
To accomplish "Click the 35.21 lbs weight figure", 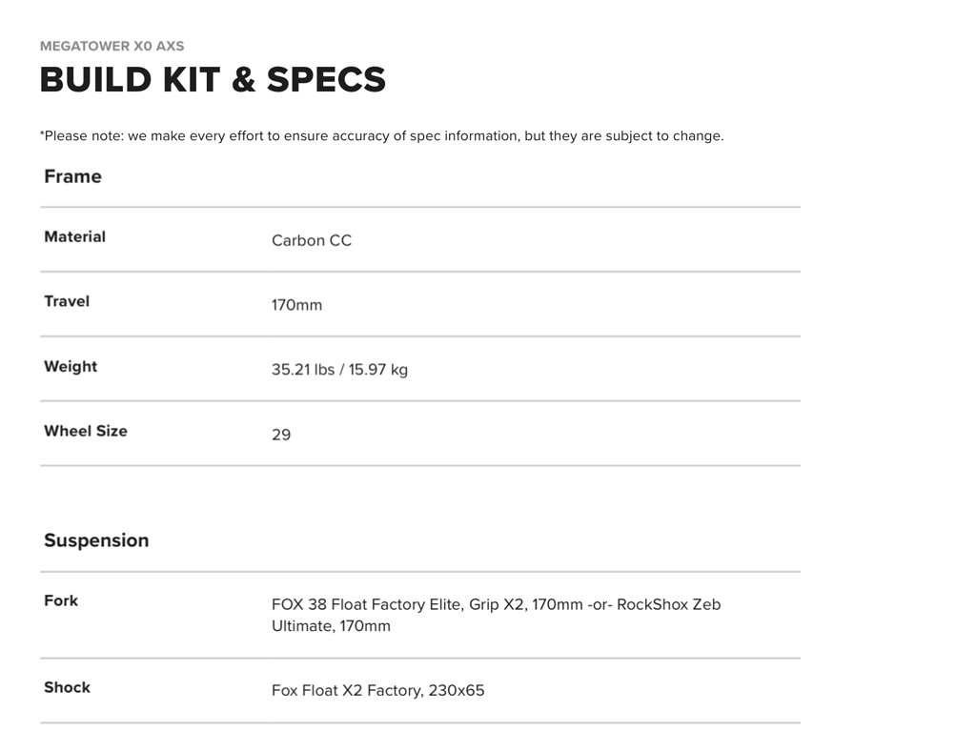I will (x=302, y=370).
